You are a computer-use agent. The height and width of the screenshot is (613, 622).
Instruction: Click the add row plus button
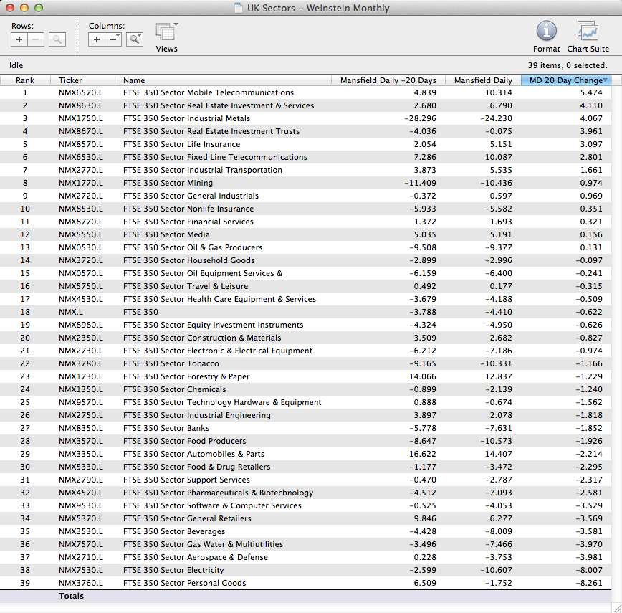[19, 39]
